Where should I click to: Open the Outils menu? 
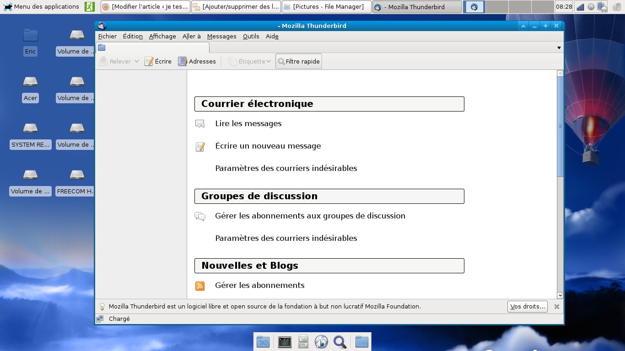(x=251, y=36)
